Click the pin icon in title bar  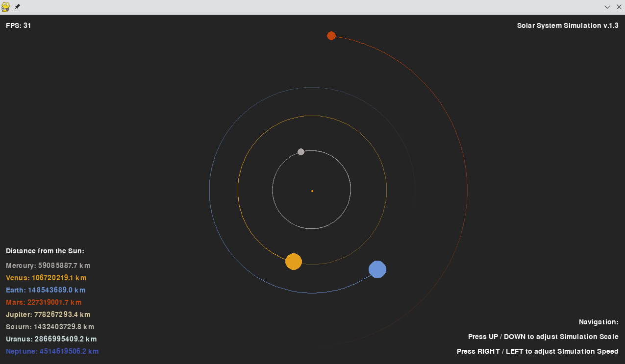pos(17,7)
